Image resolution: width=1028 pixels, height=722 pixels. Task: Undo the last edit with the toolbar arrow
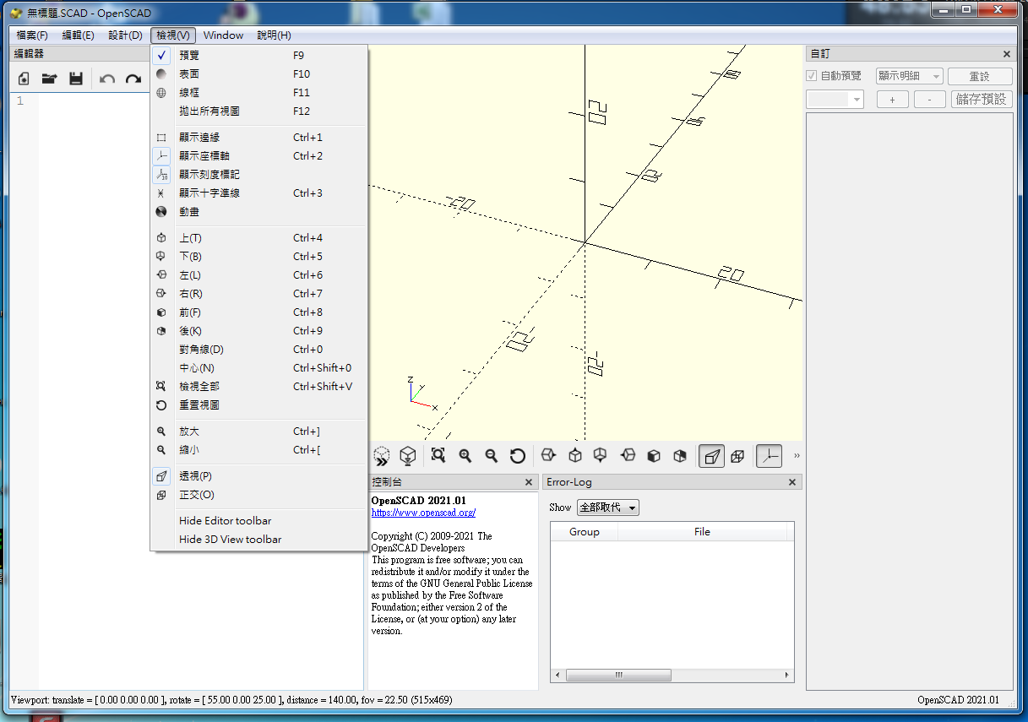107,79
